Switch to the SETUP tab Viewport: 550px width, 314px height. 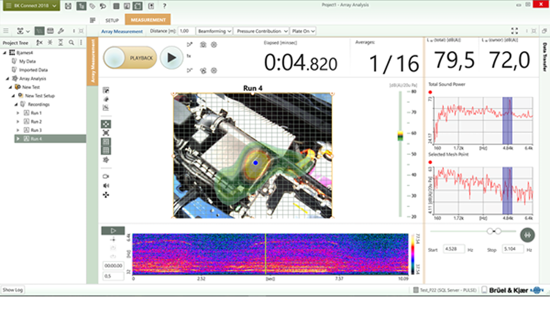pyautogui.click(x=112, y=20)
